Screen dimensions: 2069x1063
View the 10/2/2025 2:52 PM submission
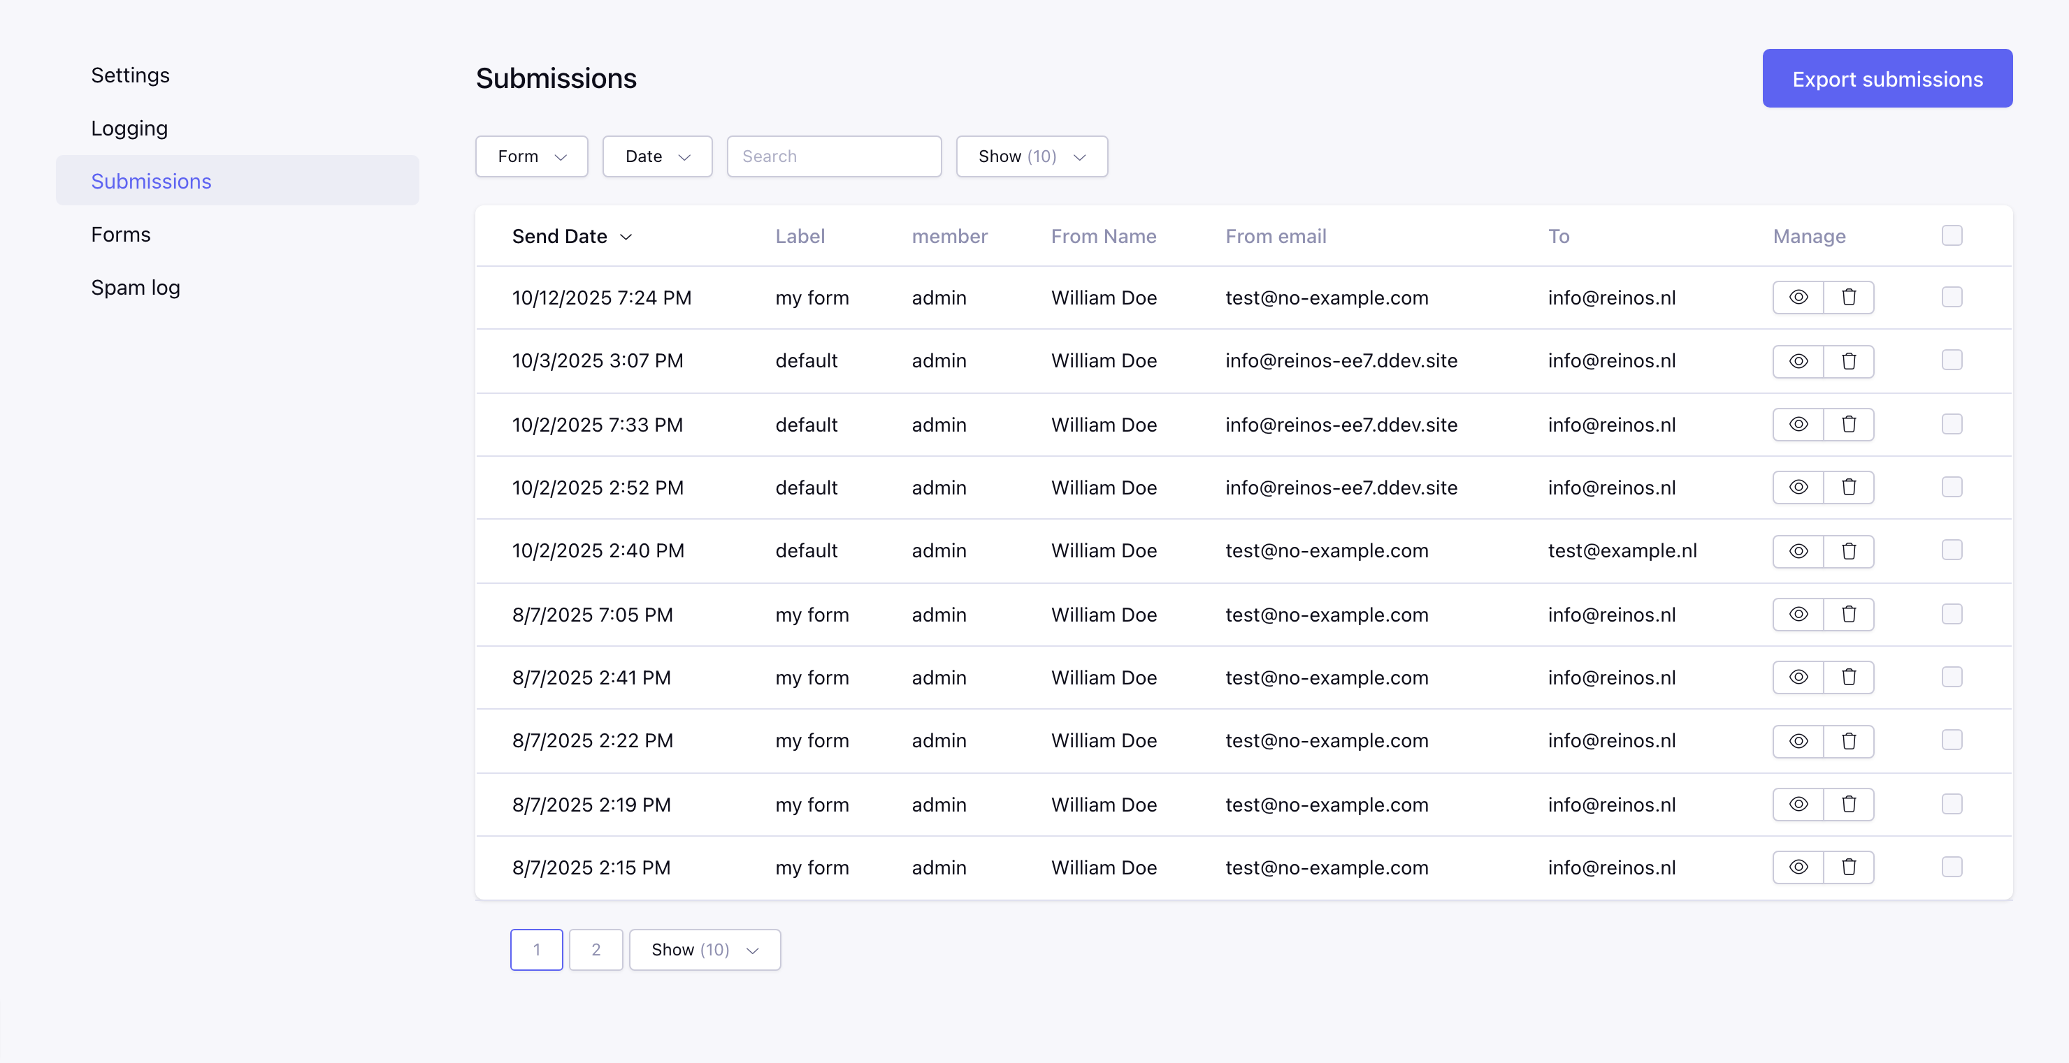pos(1798,487)
